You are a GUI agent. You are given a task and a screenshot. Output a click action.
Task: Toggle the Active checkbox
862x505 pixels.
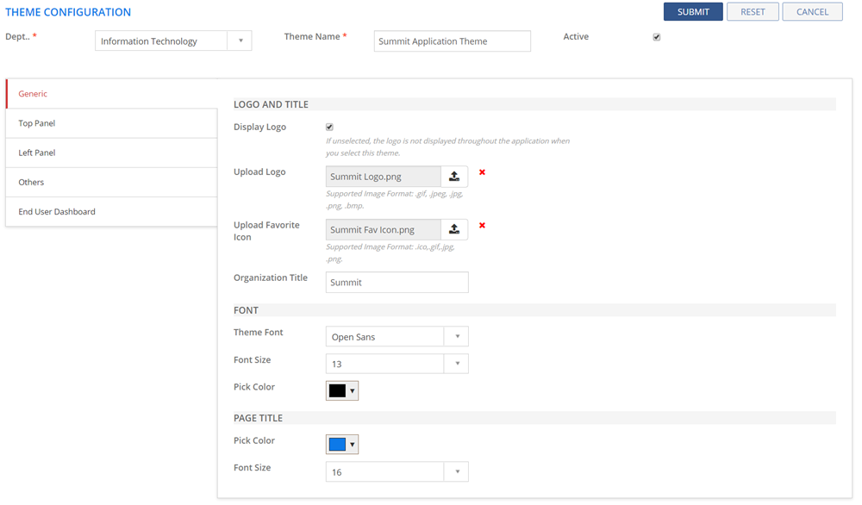point(657,37)
